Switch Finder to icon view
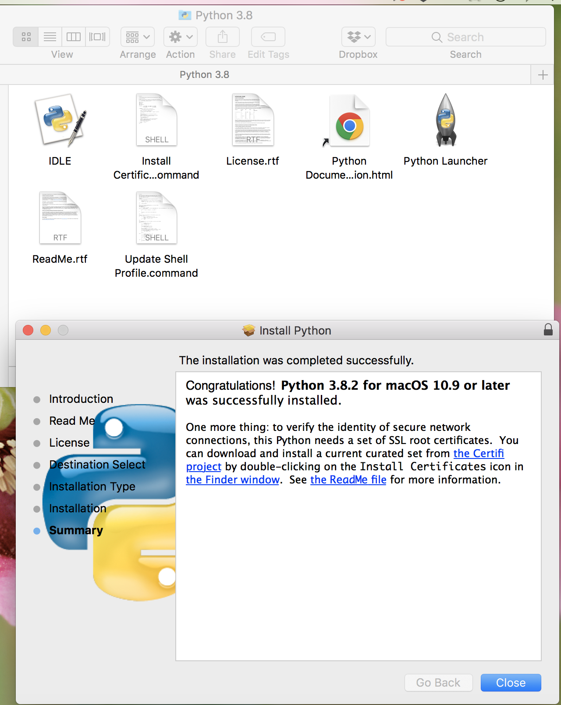561x705 pixels. coord(26,37)
